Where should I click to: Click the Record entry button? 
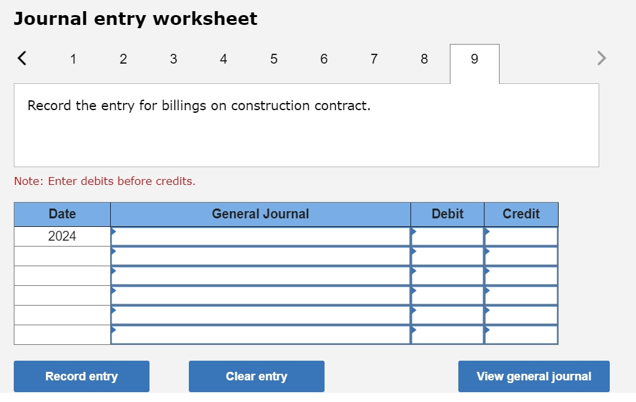coord(81,376)
